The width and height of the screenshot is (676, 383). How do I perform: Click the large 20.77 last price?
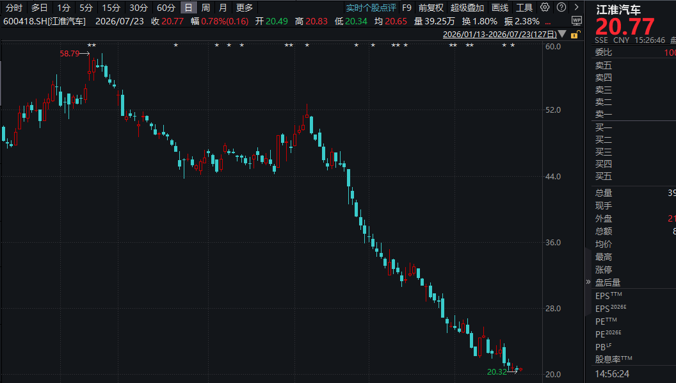625,27
